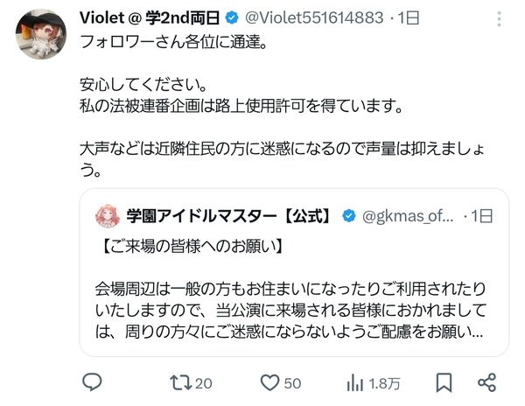Screen dimensions: 525x406
Task: Repost this tweet via retweet icon
Action: tap(181, 383)
